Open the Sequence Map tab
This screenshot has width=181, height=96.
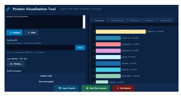coord(166,21)
